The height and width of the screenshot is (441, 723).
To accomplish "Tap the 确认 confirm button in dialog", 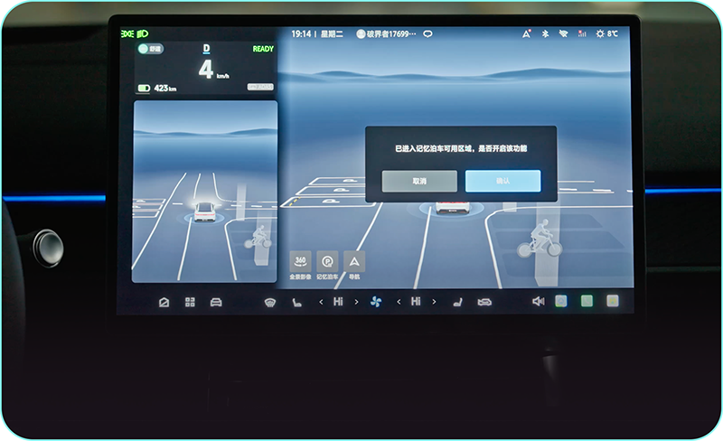I will tap(502, 181).
